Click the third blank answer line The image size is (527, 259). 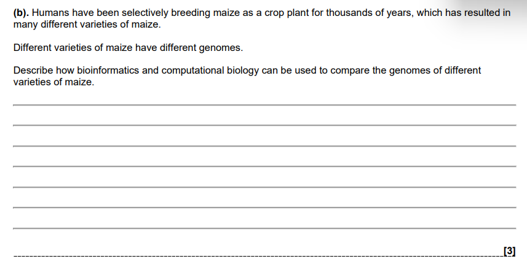(x=264, y=146)
